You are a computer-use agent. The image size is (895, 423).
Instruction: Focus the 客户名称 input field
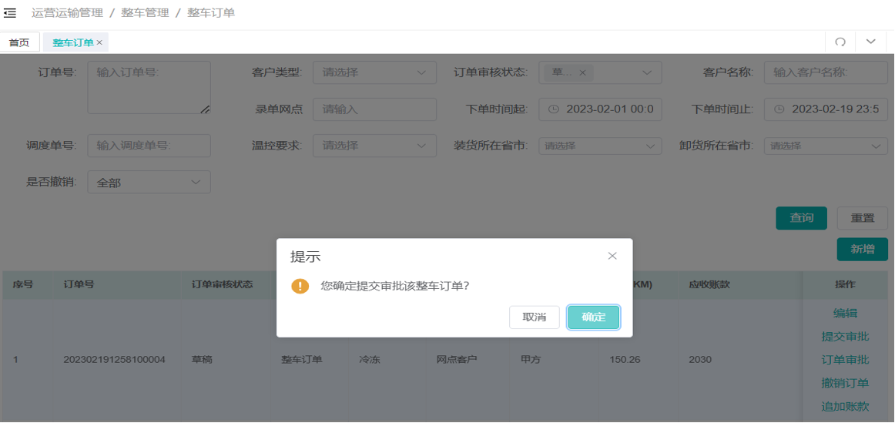pyautogui.click(x=826, y=72)
